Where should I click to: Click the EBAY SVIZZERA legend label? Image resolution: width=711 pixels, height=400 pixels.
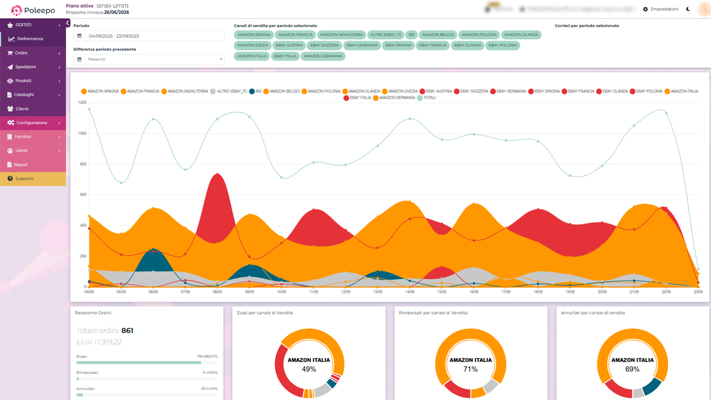474,91
